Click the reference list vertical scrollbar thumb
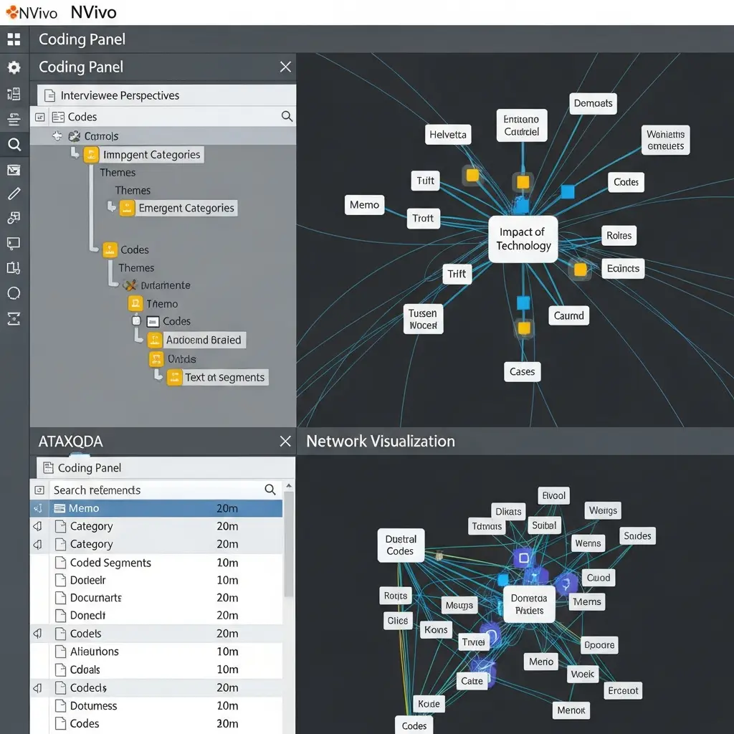Image resolution: width=734 pixels, height=734 pixels. [289, 545]
